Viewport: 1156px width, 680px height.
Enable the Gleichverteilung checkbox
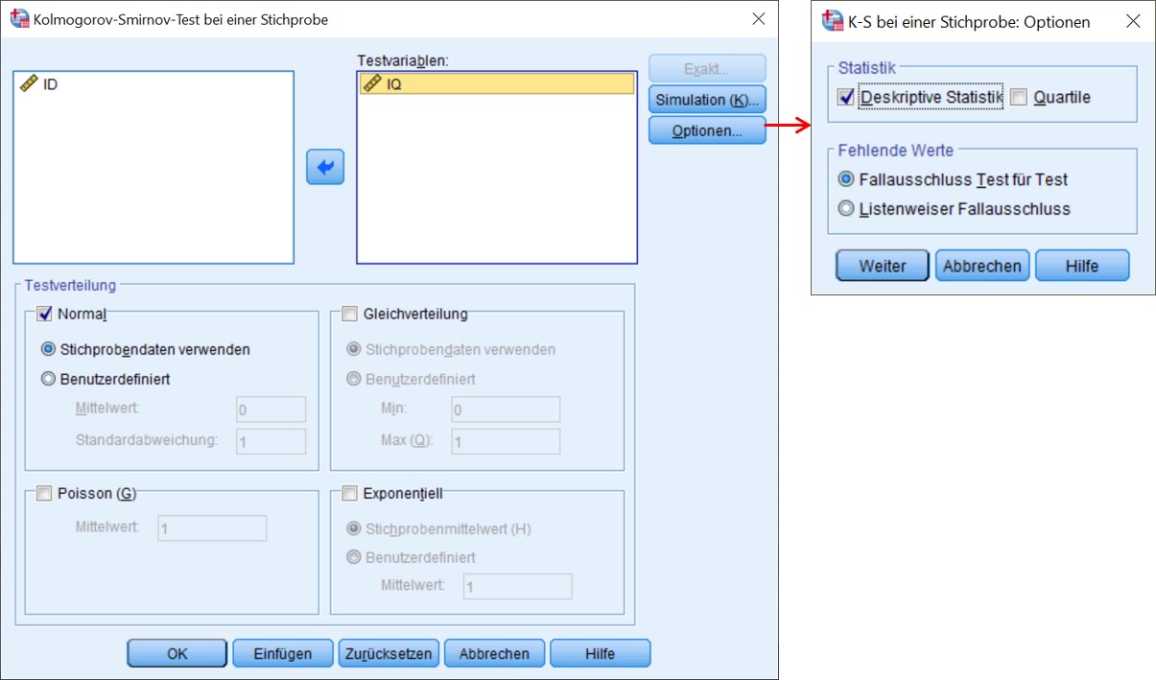(348, 314)
